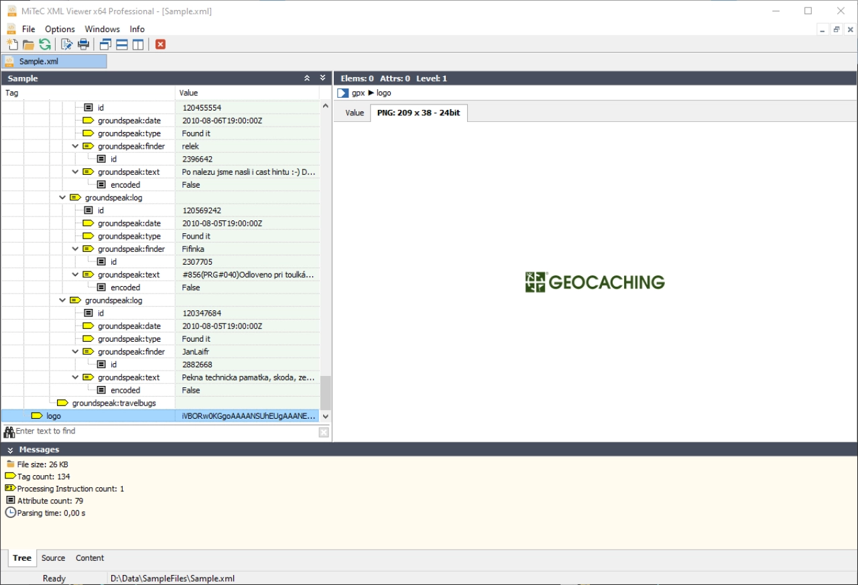
Task: Collapse groundspeak:finder node with value Fifinka
Action: tap(76, 249)
